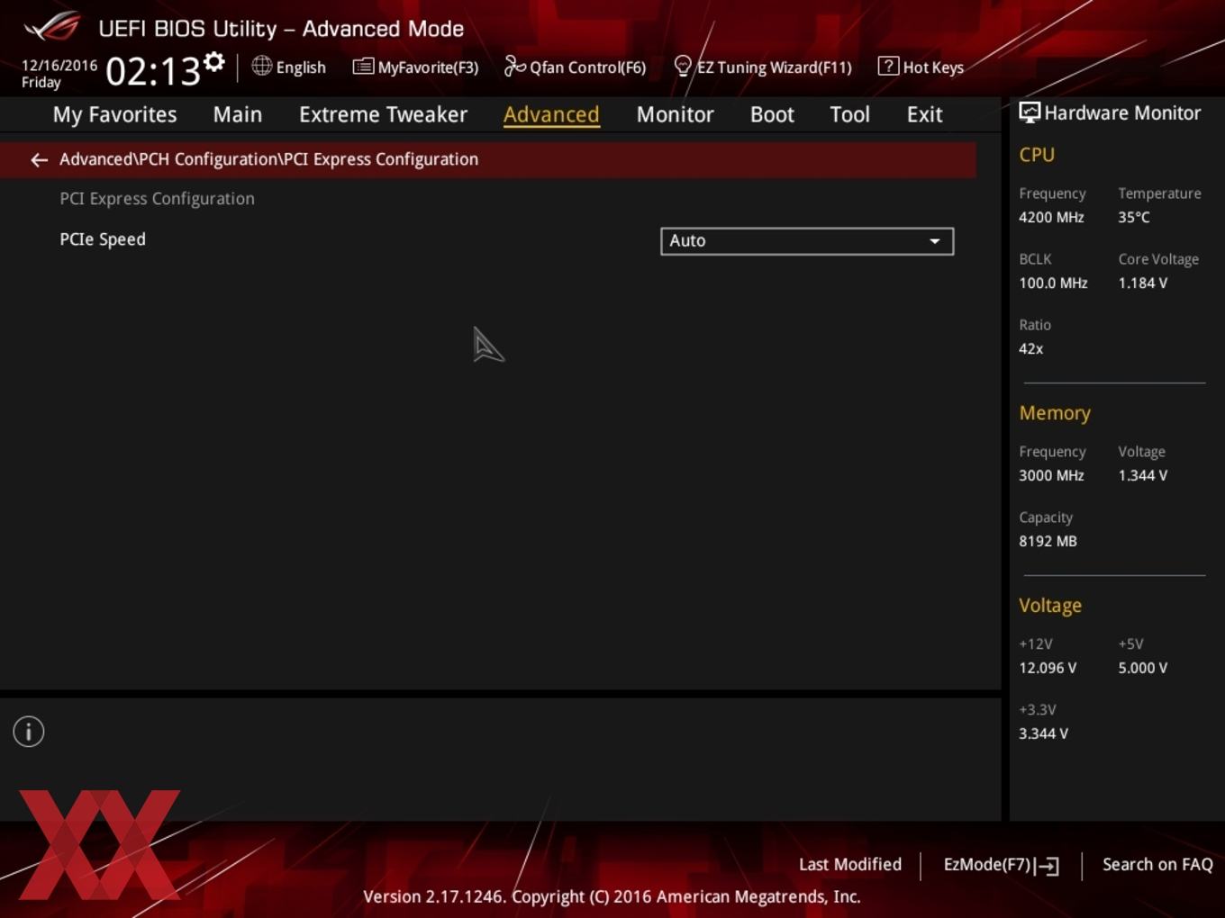Screen dimensions: 1225x918
Task: Click memory capacity 8192 MB
Action: pos(1048,541)
